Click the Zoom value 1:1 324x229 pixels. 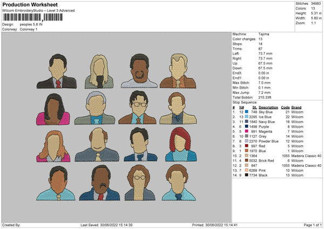[313, 23]
